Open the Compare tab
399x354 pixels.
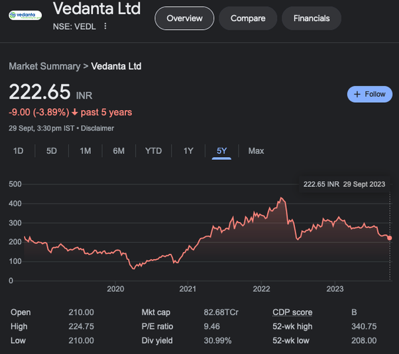pyautogui.click(x=248, y=19)
